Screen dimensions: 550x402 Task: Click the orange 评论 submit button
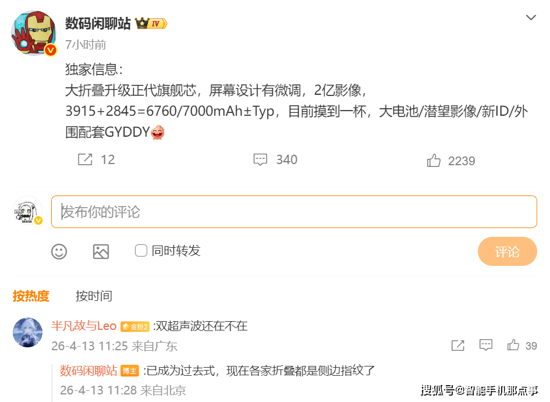[x=507, y=251]
